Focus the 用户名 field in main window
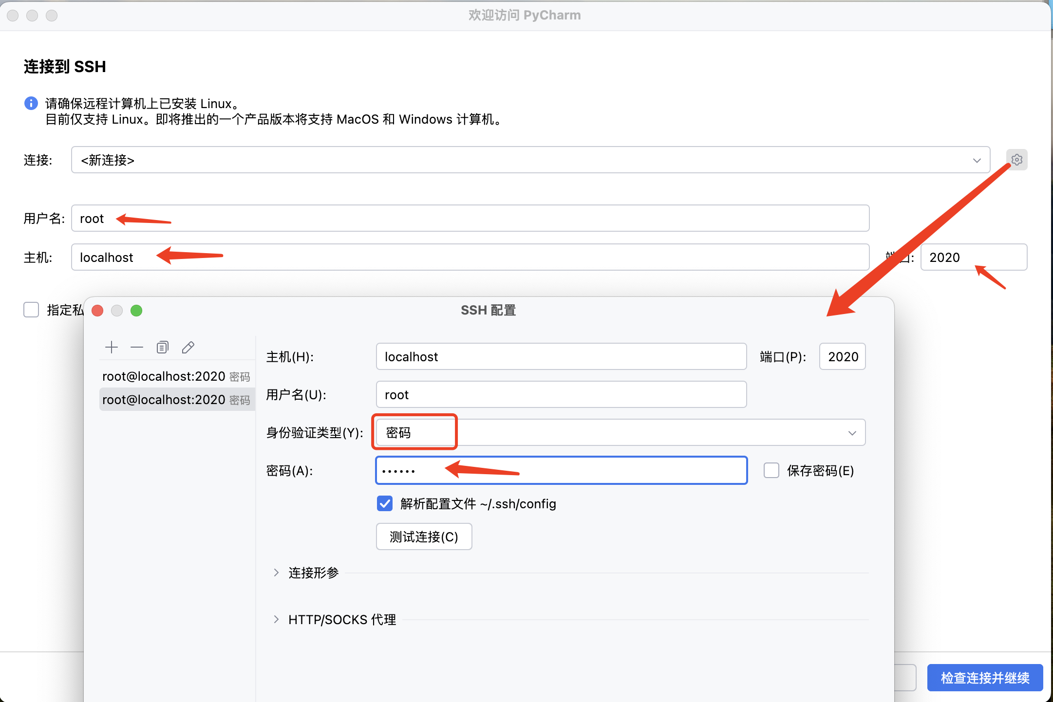Image resolution: width=1053 pixels, height=702 pixels. click(470, 218)
